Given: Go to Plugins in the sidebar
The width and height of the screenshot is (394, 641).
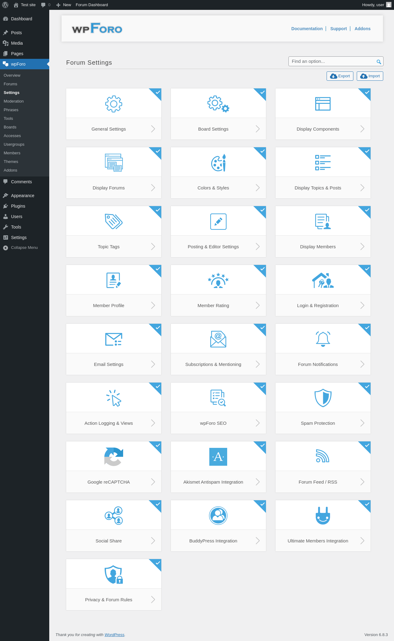Looking at the screenshot, I should tap(18, 206).
